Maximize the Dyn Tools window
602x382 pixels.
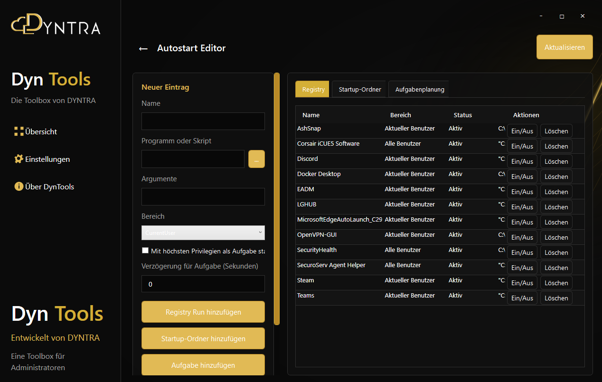pyautogui.click(x=562, y=16)
